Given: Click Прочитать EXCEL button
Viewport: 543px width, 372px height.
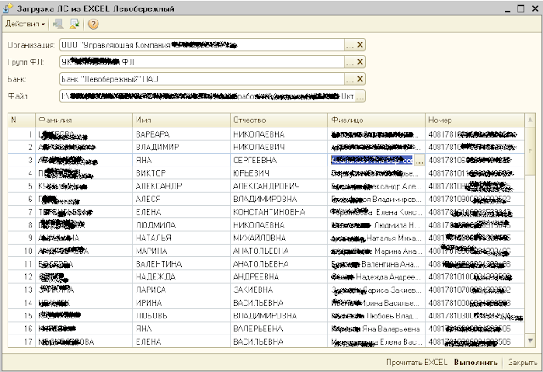Looking at the screenshot, I should click(x=417, y=363).
